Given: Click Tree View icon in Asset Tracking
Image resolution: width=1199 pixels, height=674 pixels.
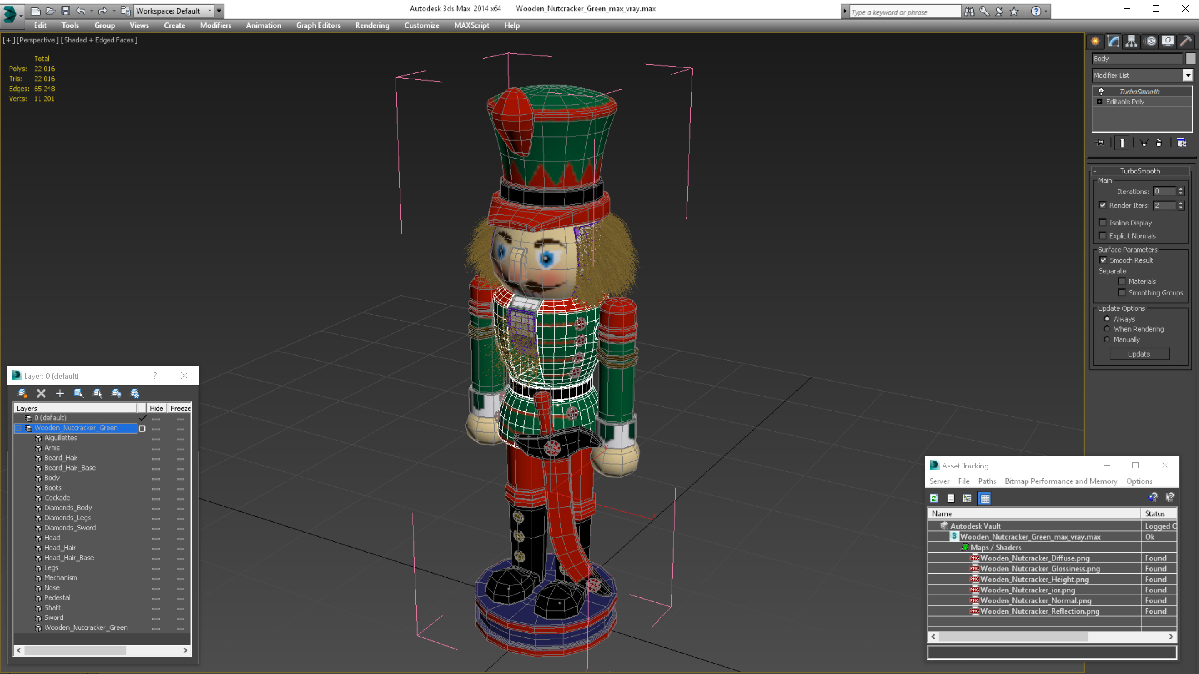Looking at the screenshot, I should tap(967, 498).
